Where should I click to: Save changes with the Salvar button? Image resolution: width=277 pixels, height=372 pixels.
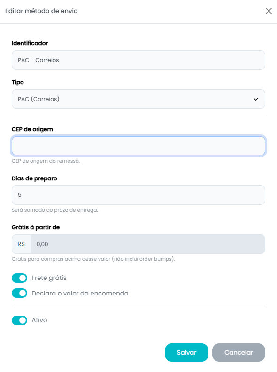click(186, 353)
